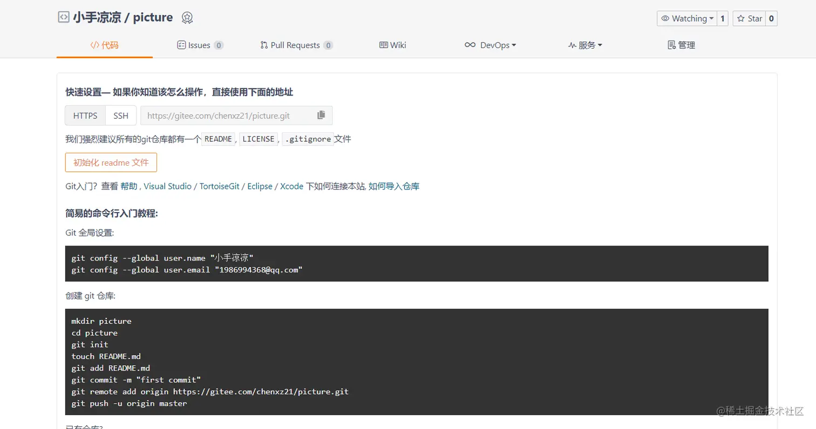Star the picture repository
Viewport: 816px width, 429px height.
coord(750,18)
